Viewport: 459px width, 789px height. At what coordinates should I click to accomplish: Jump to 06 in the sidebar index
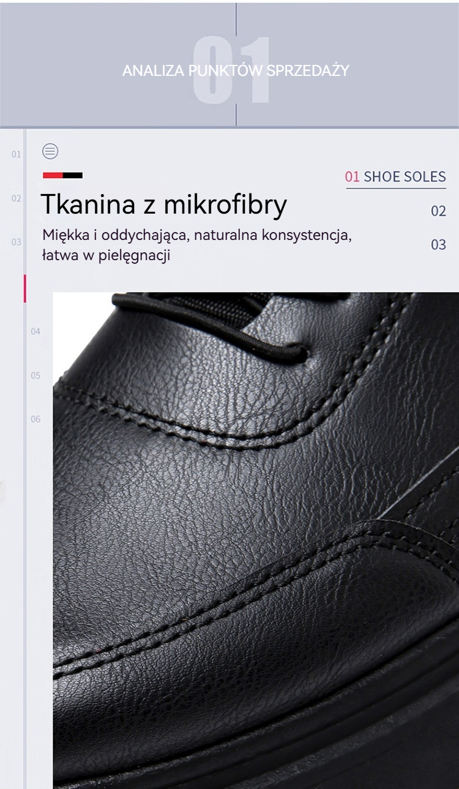tap(35, 419)
